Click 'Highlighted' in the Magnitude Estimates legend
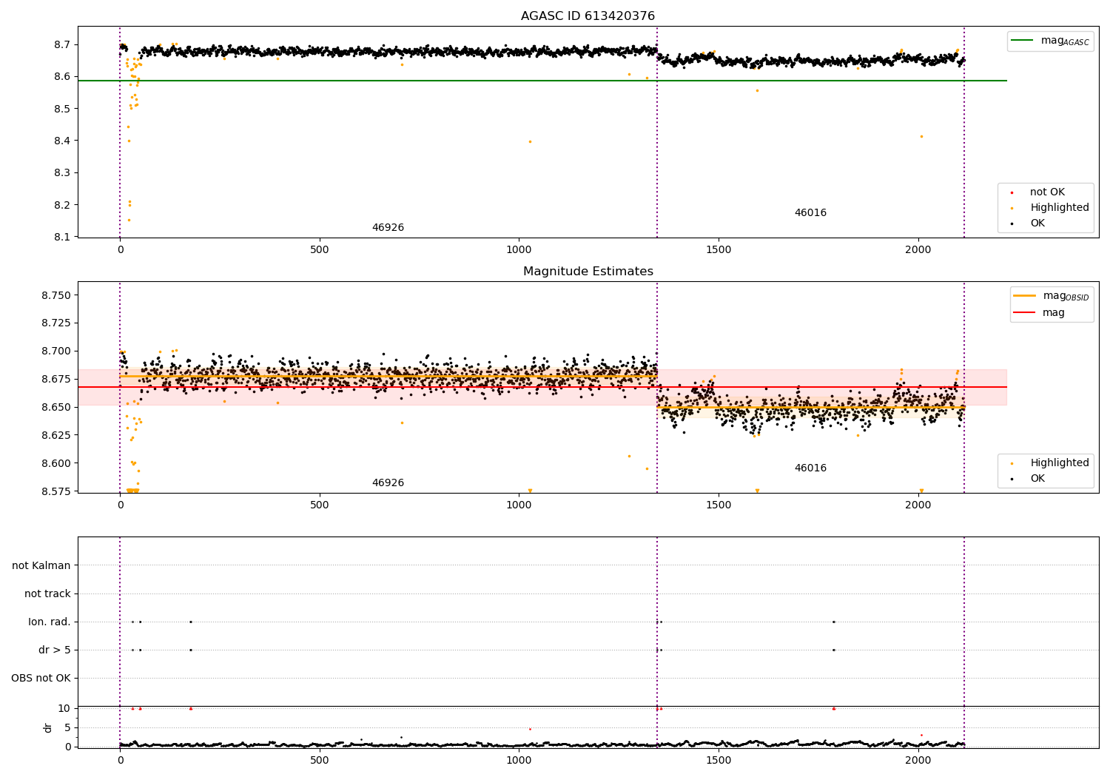 point(1060,463)
